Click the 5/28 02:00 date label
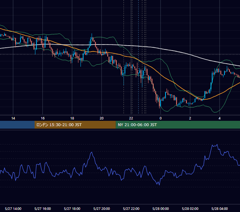240x212 pixels. point(190,208)
